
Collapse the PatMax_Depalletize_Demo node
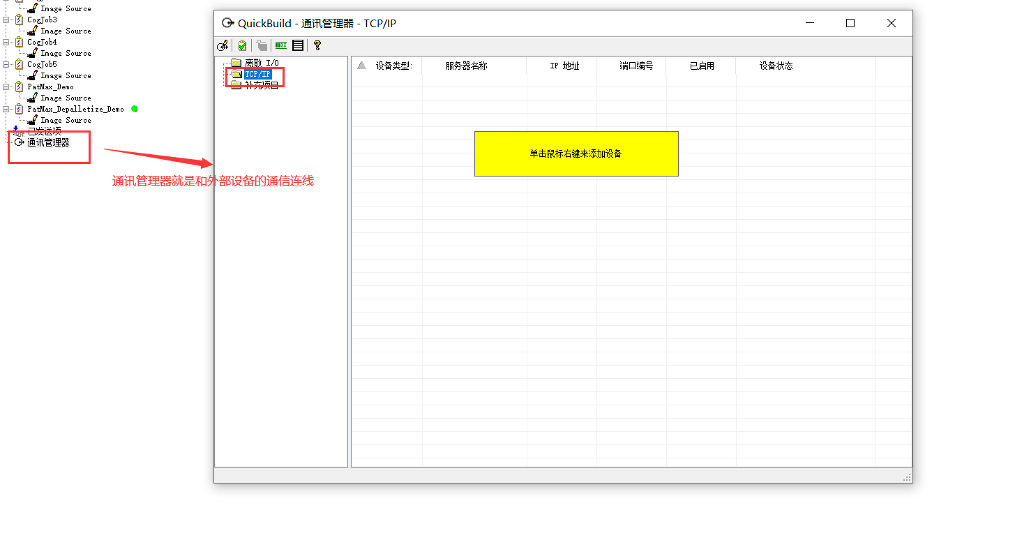coord(6,108)
